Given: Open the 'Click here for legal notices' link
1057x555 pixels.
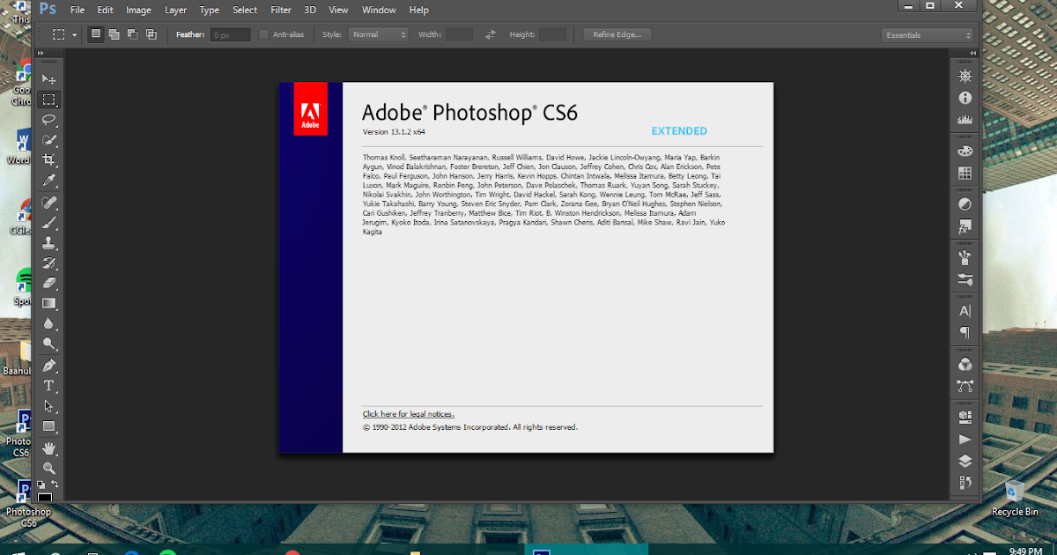Looking at the screenshot, I should [x=409, y=414].
